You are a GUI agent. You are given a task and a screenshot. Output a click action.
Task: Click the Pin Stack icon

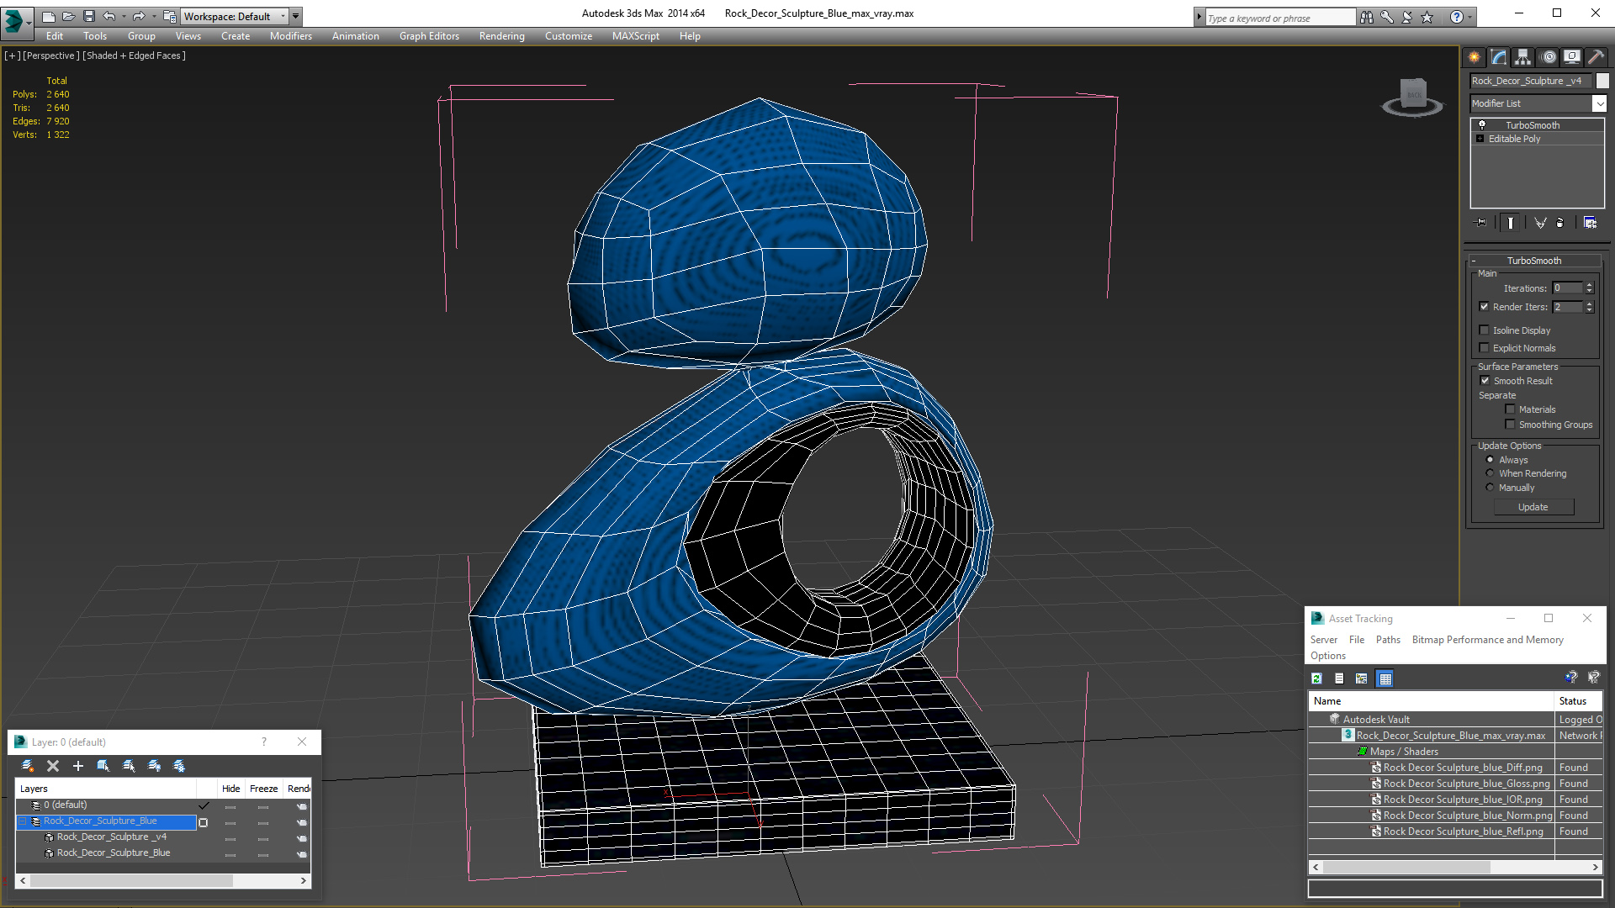(x=1481, y=223)
